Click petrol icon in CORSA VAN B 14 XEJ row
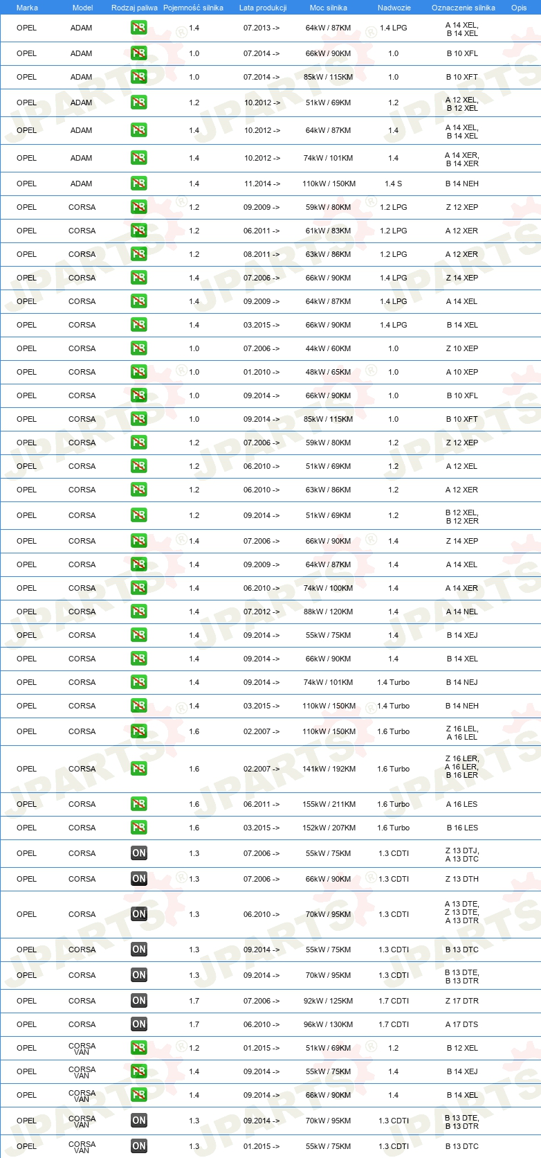 click(139, 1071)
